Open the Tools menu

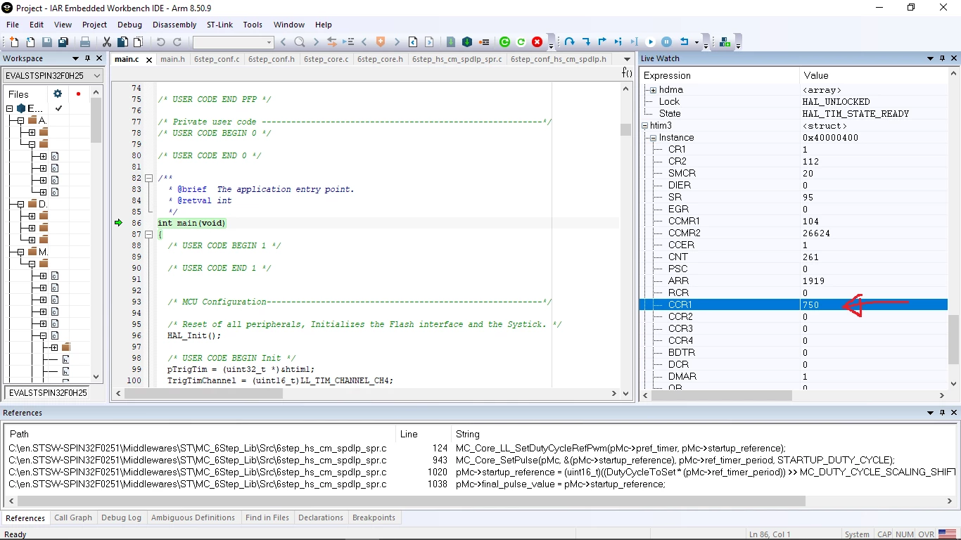(x=253, y=25)
